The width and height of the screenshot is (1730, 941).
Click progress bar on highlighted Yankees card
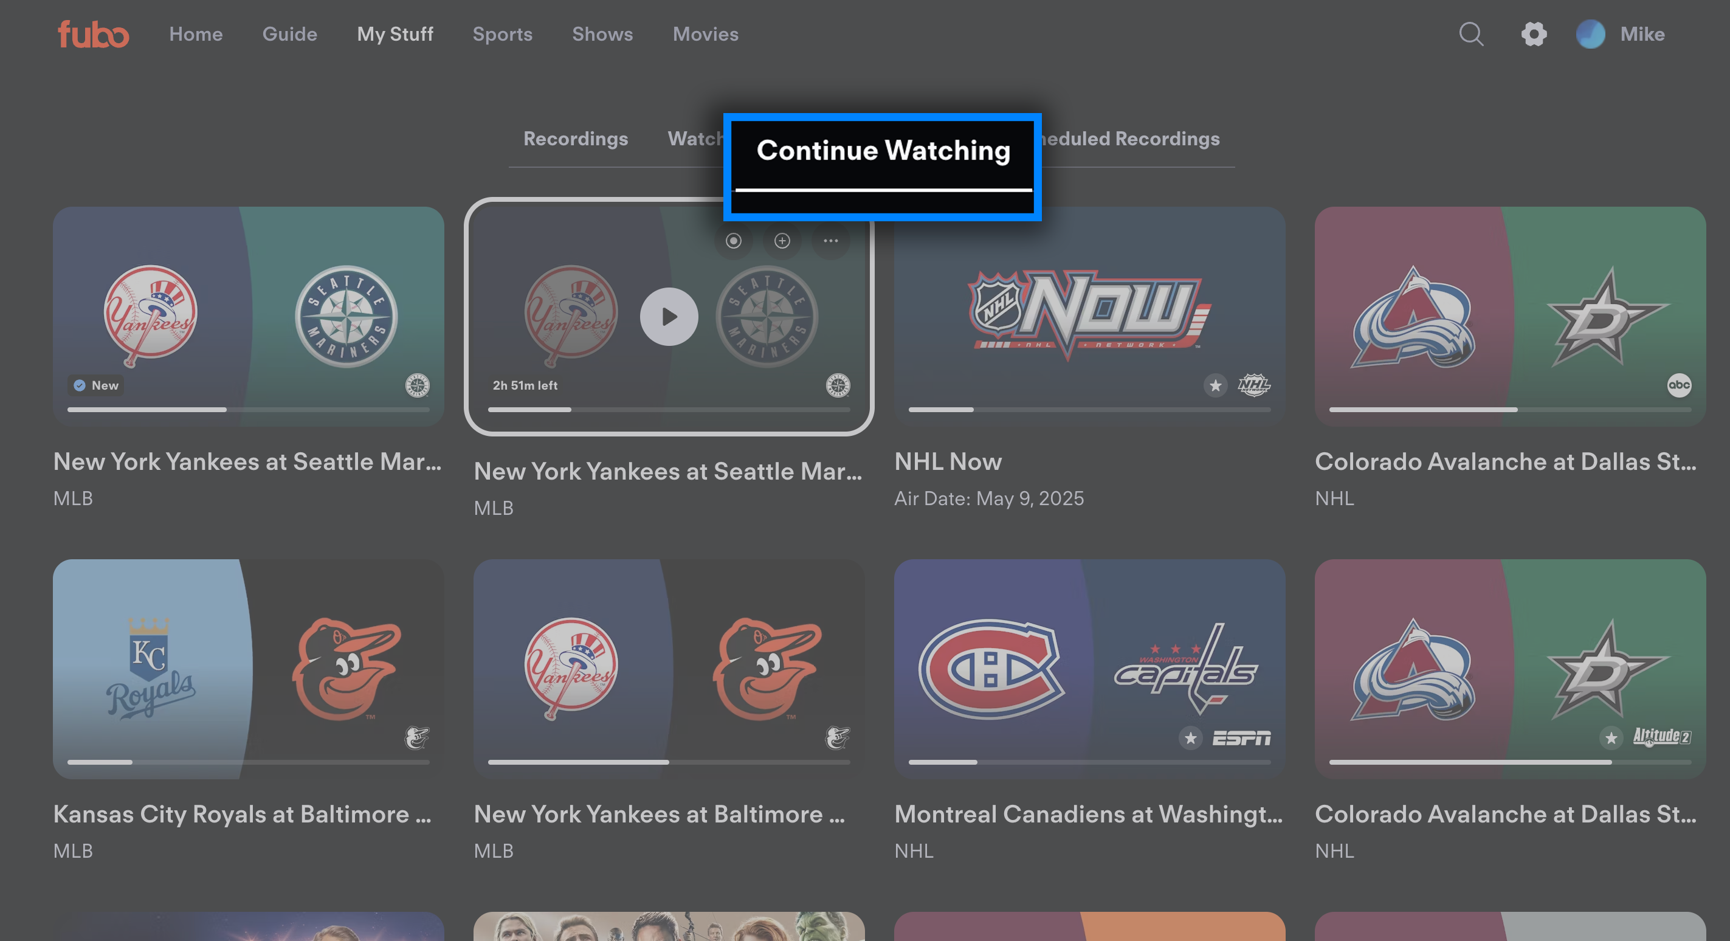click(669, 410)
